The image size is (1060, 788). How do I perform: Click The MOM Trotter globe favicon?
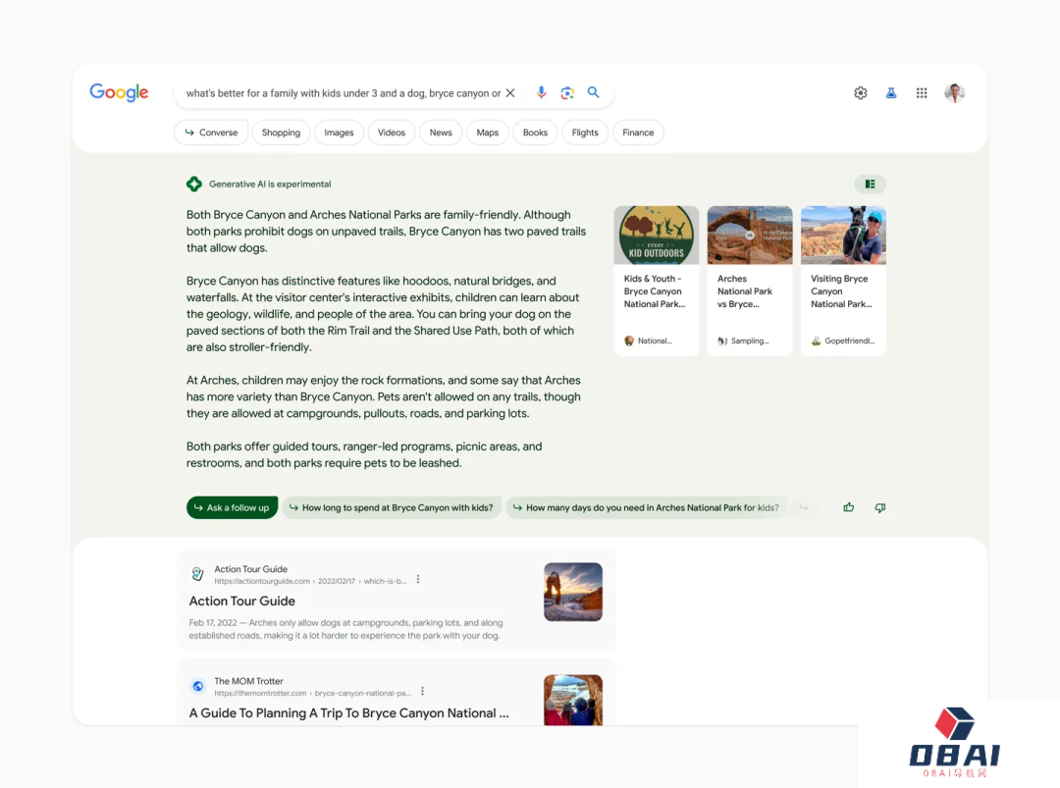197,686
